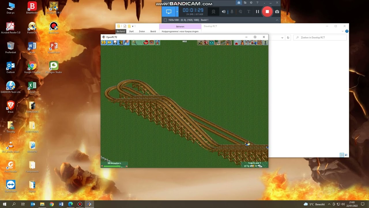Open the staff list icon
Image resolution: width=369 pixels, height=208 pixels.
point(254,42)
